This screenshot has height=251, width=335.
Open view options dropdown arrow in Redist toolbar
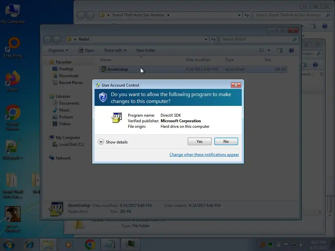[269, 50]
